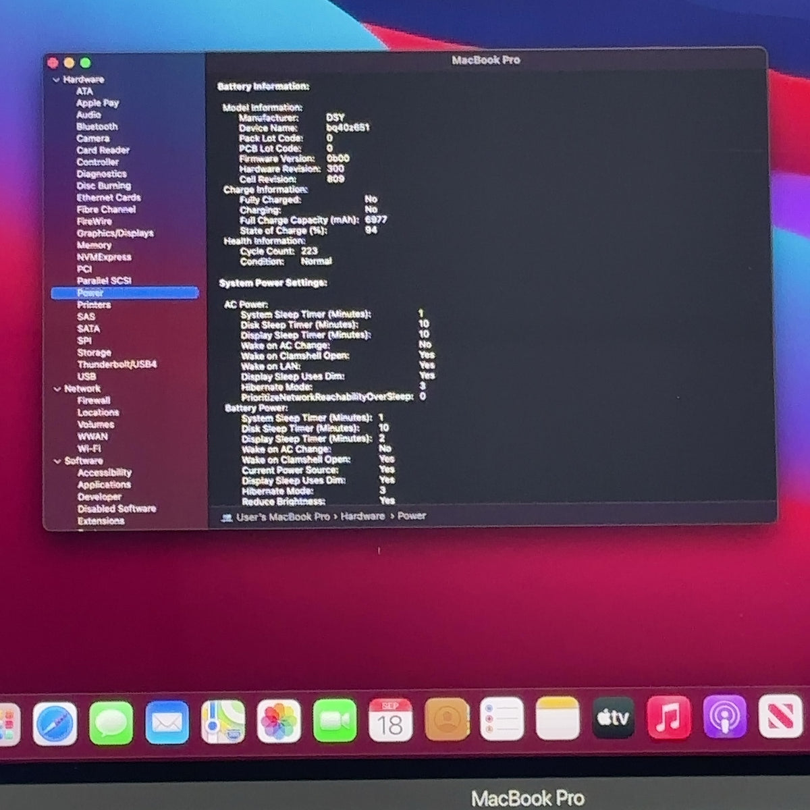Screen dimensions: 810x810
Task: Select SAS in sidebar
Action: 86,317
